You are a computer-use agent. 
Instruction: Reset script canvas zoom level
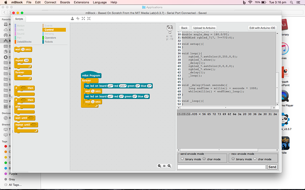pos(164,166)
